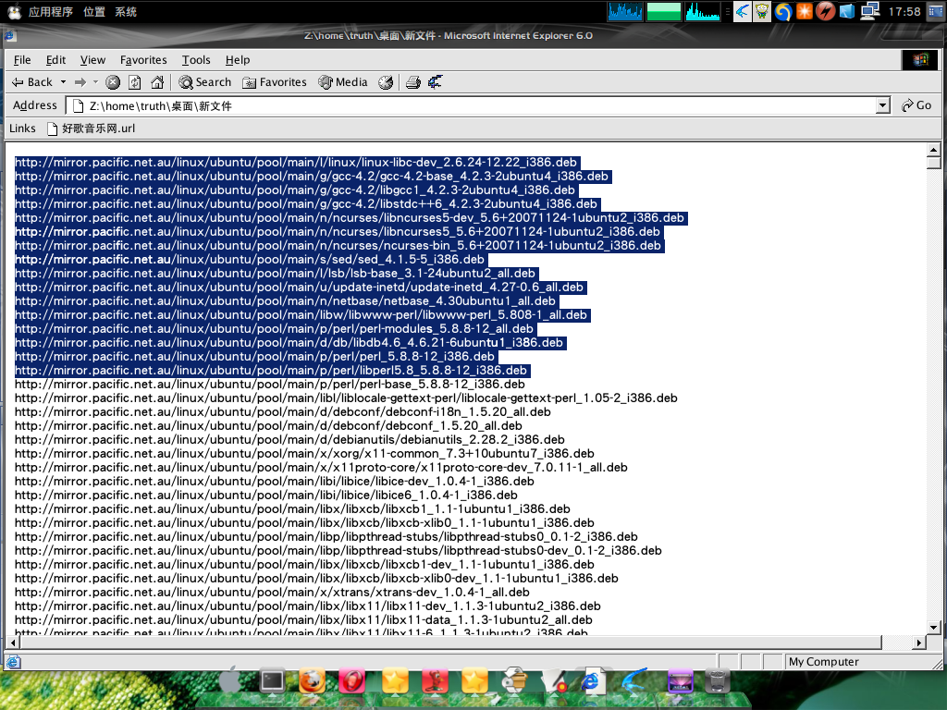Open the File menu
947x710 pixels.
(22, 60)
